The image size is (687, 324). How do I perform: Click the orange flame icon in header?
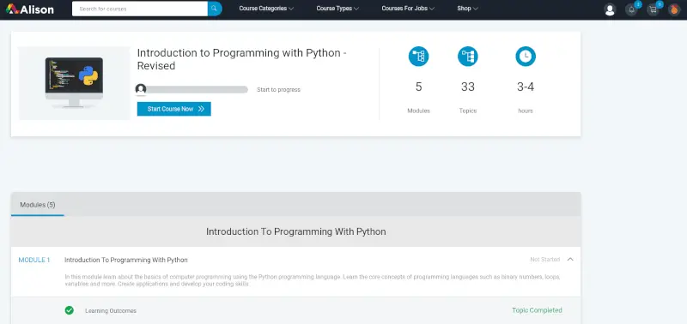674,9
